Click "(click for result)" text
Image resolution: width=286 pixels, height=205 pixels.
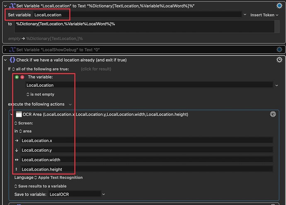(x=96, y=69)
